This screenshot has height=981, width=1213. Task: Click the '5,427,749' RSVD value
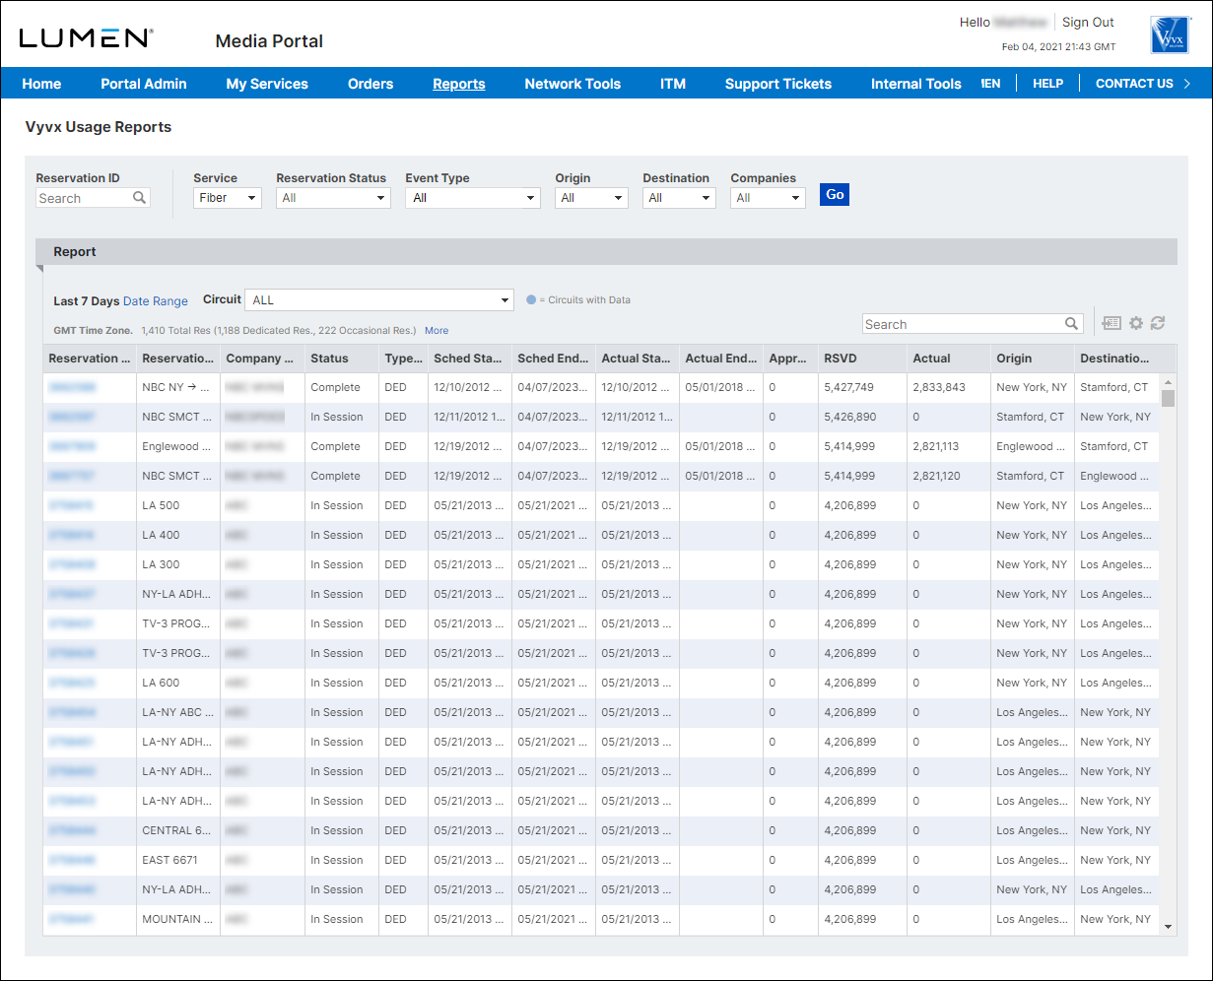(x=849, y=387)
